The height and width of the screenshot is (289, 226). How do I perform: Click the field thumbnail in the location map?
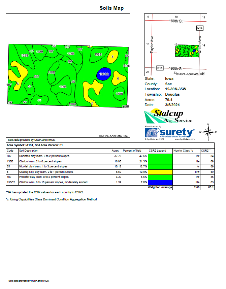click(187, 51)
